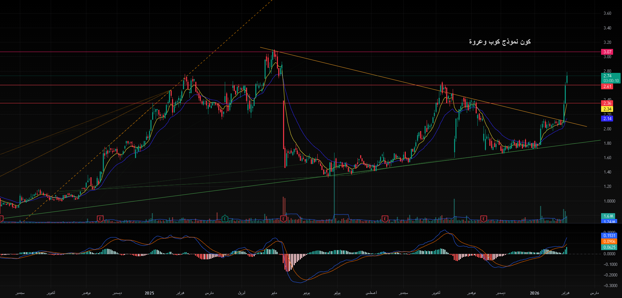Open the earnings E marker below May 2025
The height and width of the screenshot is (298, 622).
283,219
